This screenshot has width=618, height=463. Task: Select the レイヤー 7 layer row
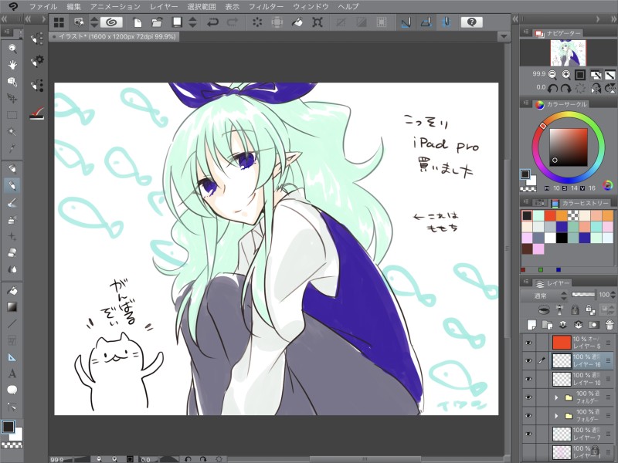click(x=569, y=434)
